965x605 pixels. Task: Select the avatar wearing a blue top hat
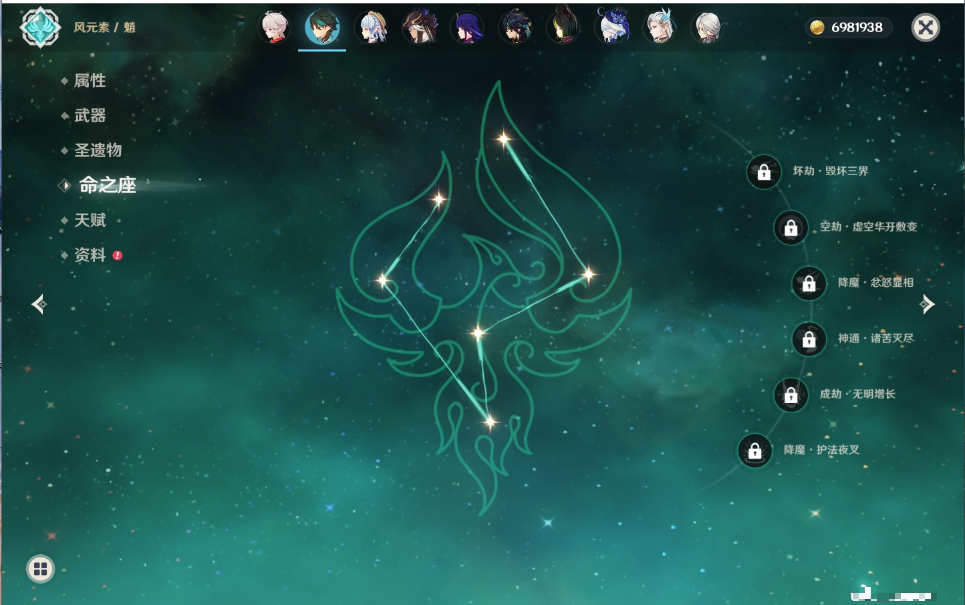tap(611, 27)
